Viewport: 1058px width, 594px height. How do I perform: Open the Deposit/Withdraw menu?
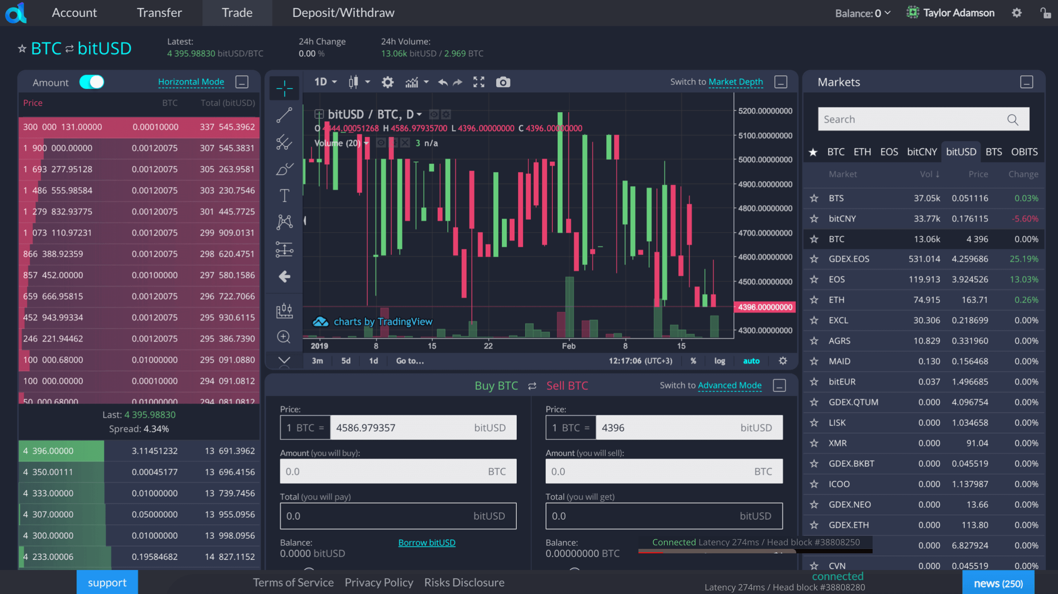[343, 13]
